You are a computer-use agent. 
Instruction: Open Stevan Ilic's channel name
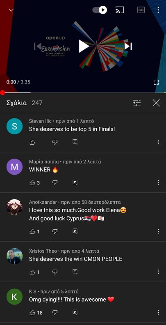tap(40, 121)
